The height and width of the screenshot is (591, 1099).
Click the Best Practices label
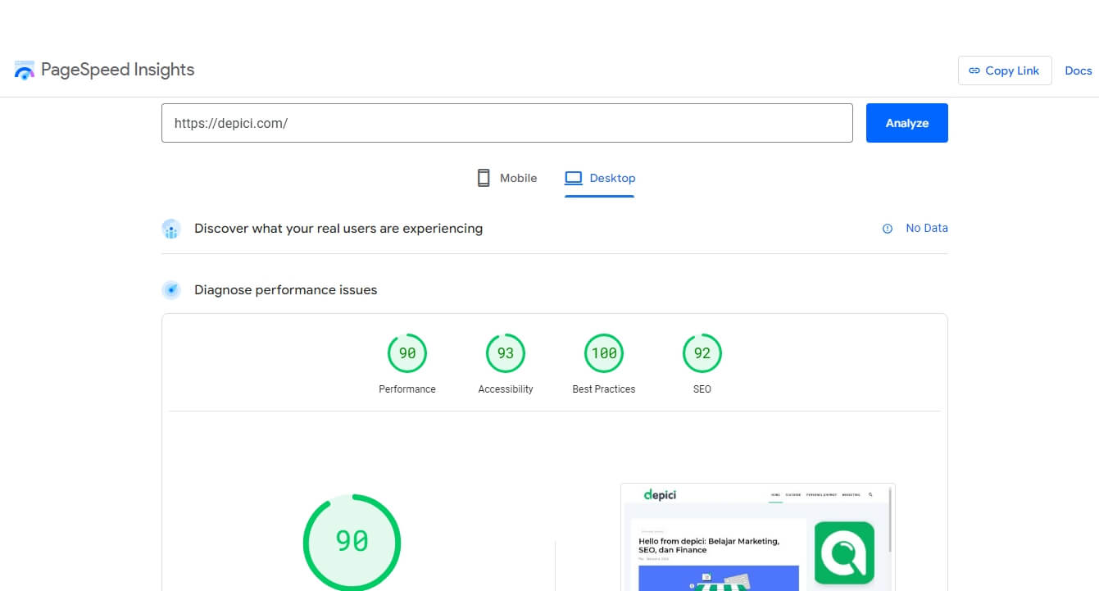pos(604,389)
